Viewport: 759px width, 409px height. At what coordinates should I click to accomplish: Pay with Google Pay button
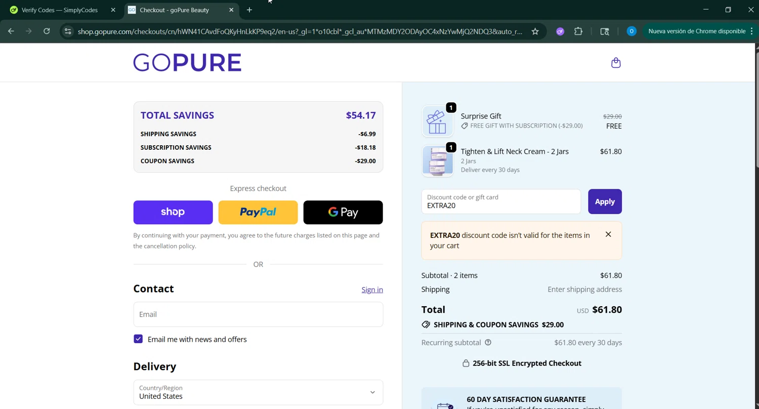point(343,212)
